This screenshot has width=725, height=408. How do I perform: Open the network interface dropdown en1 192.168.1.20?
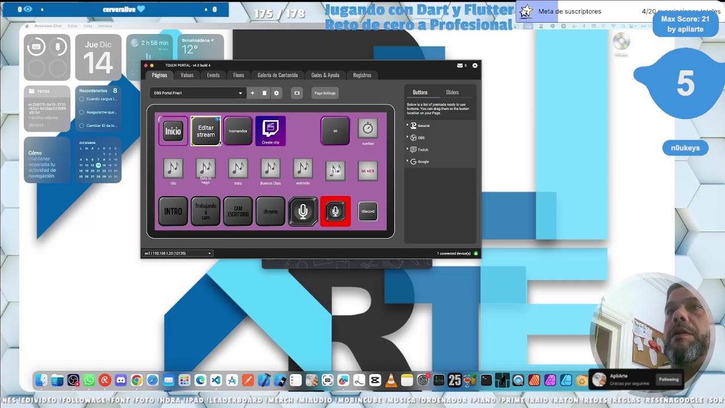[x=178, y=253]
